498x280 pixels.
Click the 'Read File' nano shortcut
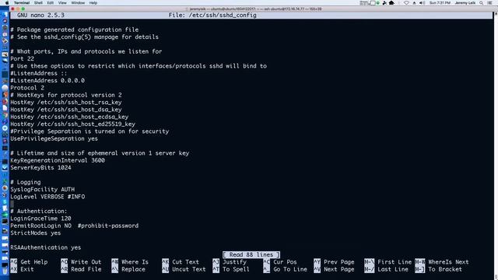coord(81,269)
